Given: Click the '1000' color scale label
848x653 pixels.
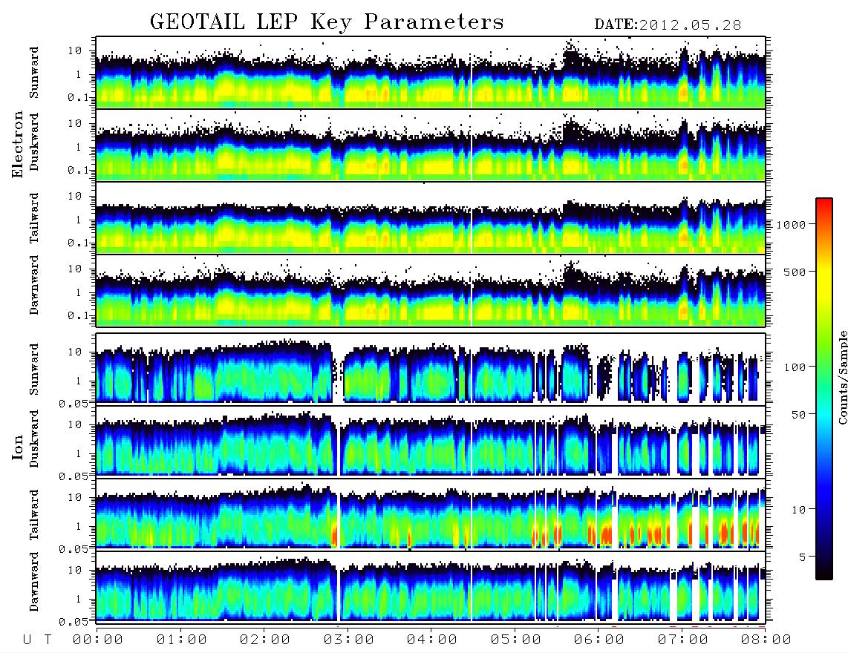Looking at the screenshot, I should click(792, 225).
